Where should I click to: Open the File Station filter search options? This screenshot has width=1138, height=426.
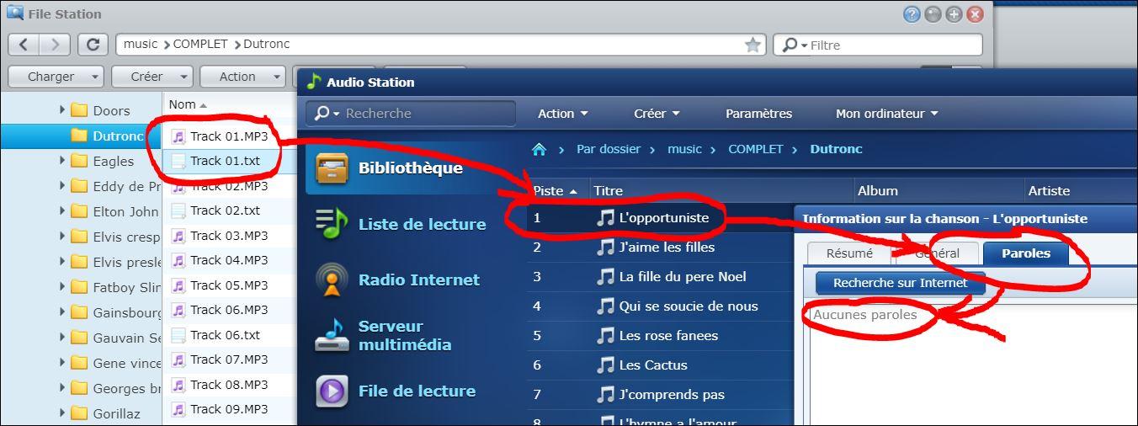click(x=795, y=45)
